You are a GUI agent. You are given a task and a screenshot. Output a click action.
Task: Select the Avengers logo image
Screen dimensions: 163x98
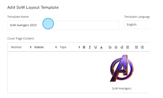[x=122, y=68]
